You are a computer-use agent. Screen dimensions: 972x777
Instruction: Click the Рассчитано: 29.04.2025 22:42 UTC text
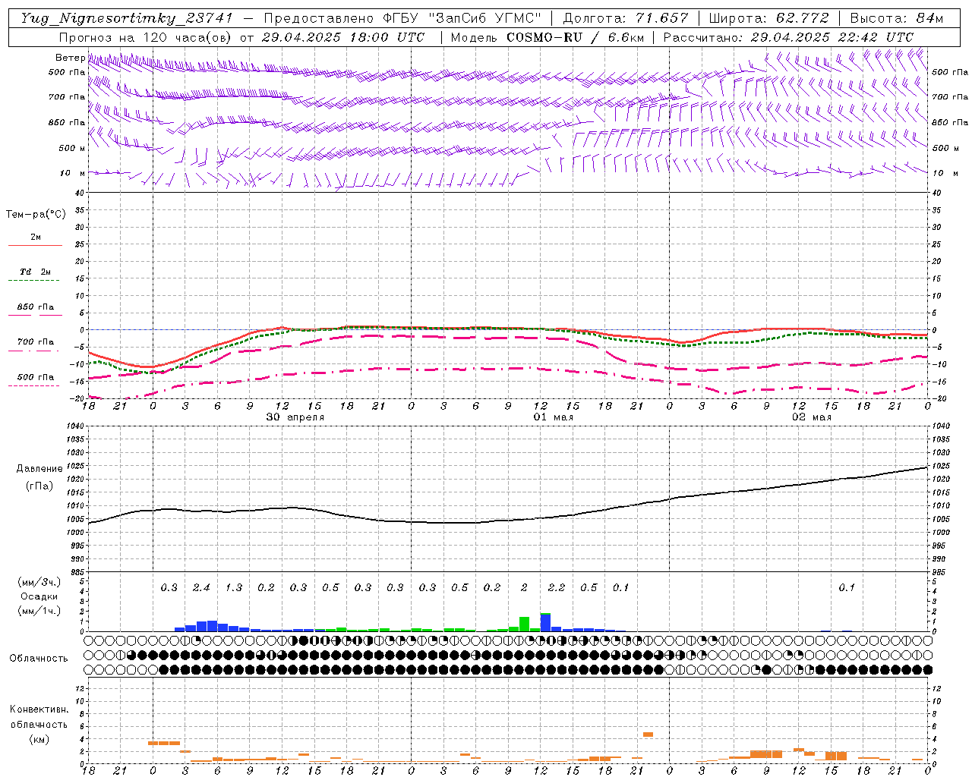[x=788, y=37]
